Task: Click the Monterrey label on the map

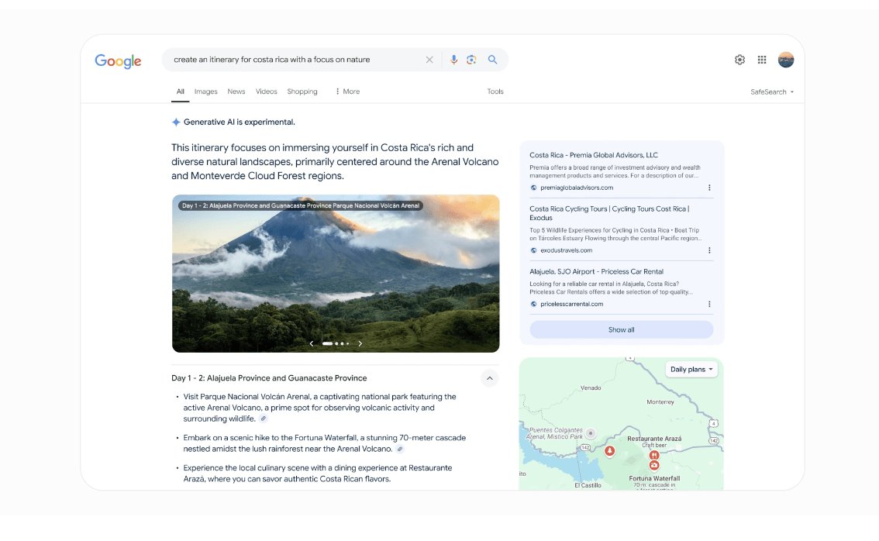Action: coord(660,402)
